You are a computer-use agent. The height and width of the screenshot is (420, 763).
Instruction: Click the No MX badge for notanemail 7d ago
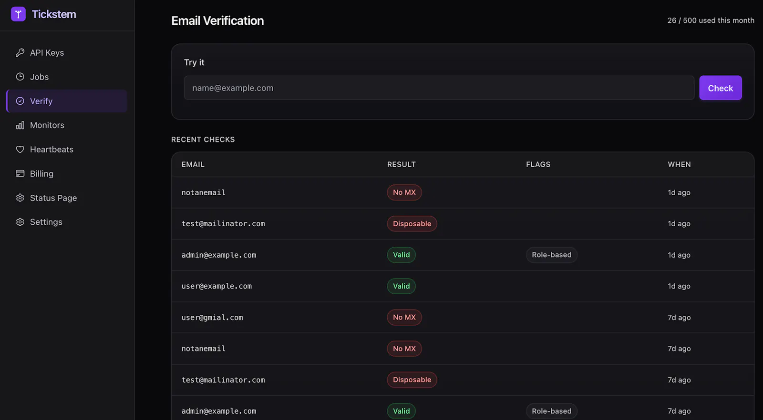coord(404,349)
